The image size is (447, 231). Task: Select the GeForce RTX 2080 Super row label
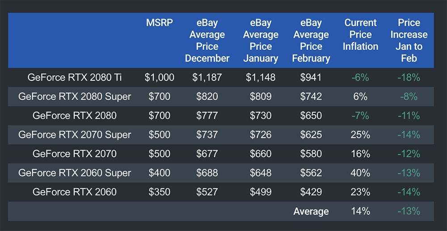75,97
